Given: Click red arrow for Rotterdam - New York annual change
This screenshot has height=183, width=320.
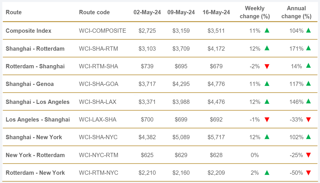Looking at the screenshot, I should (308, 173).
